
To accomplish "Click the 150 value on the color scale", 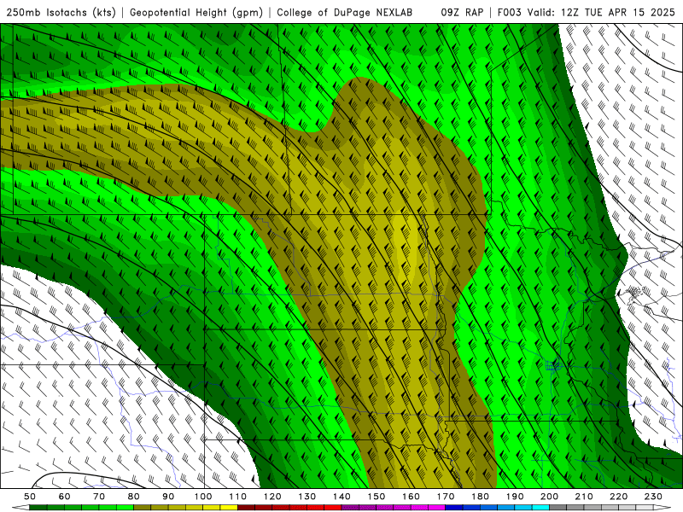I will tap(377, 497).
